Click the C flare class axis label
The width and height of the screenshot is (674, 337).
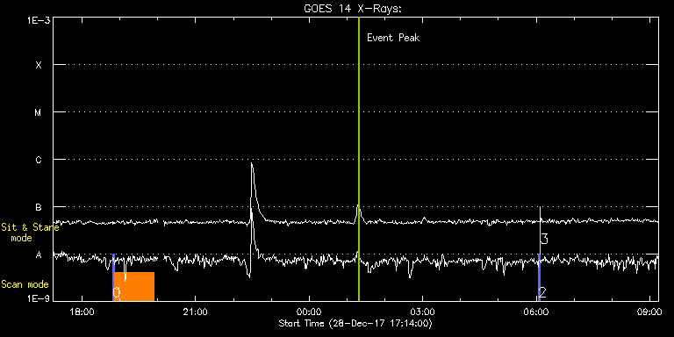[x=39, y=160]
